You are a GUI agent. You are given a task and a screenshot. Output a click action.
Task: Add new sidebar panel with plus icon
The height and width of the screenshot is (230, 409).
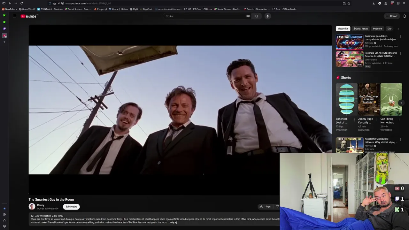click(4, 42)
